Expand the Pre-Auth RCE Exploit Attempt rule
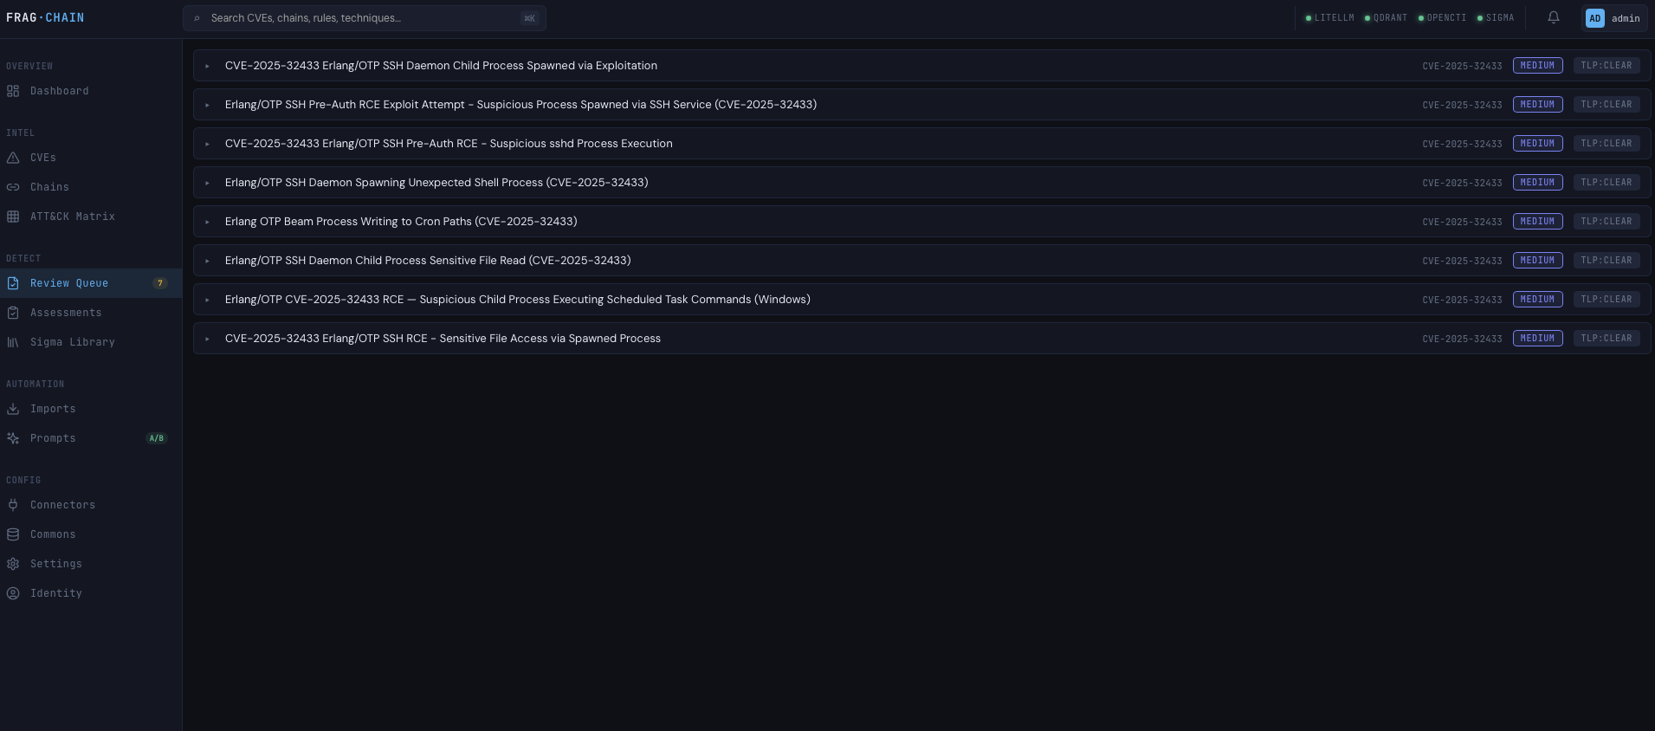Screen dimensions: 1655x731 pyautogui.click(x=208, y=105)
